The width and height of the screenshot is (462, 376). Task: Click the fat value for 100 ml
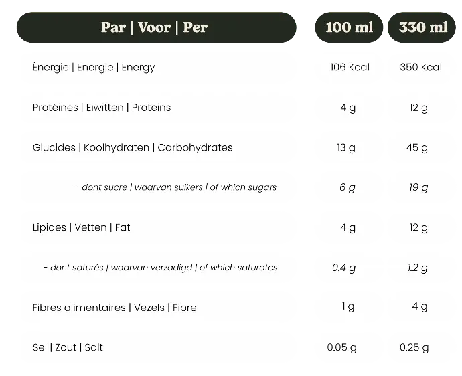pos(348,227)
